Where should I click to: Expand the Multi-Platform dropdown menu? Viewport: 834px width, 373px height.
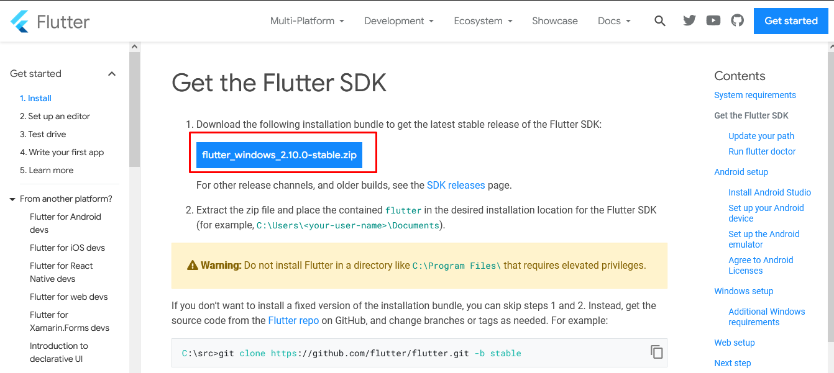306,21
